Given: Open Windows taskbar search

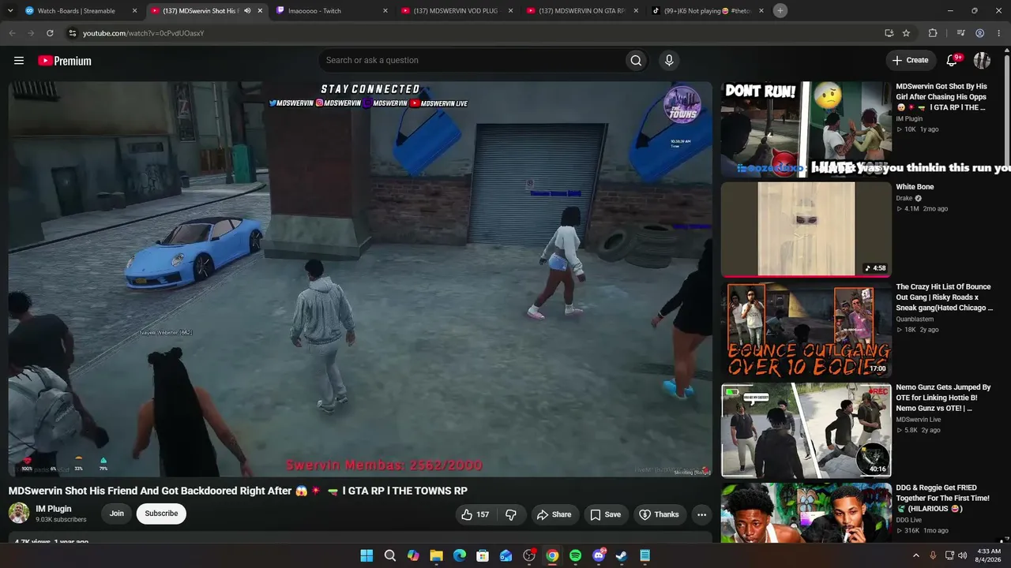Looking at the screenshot, I should [x=389, y=555].
